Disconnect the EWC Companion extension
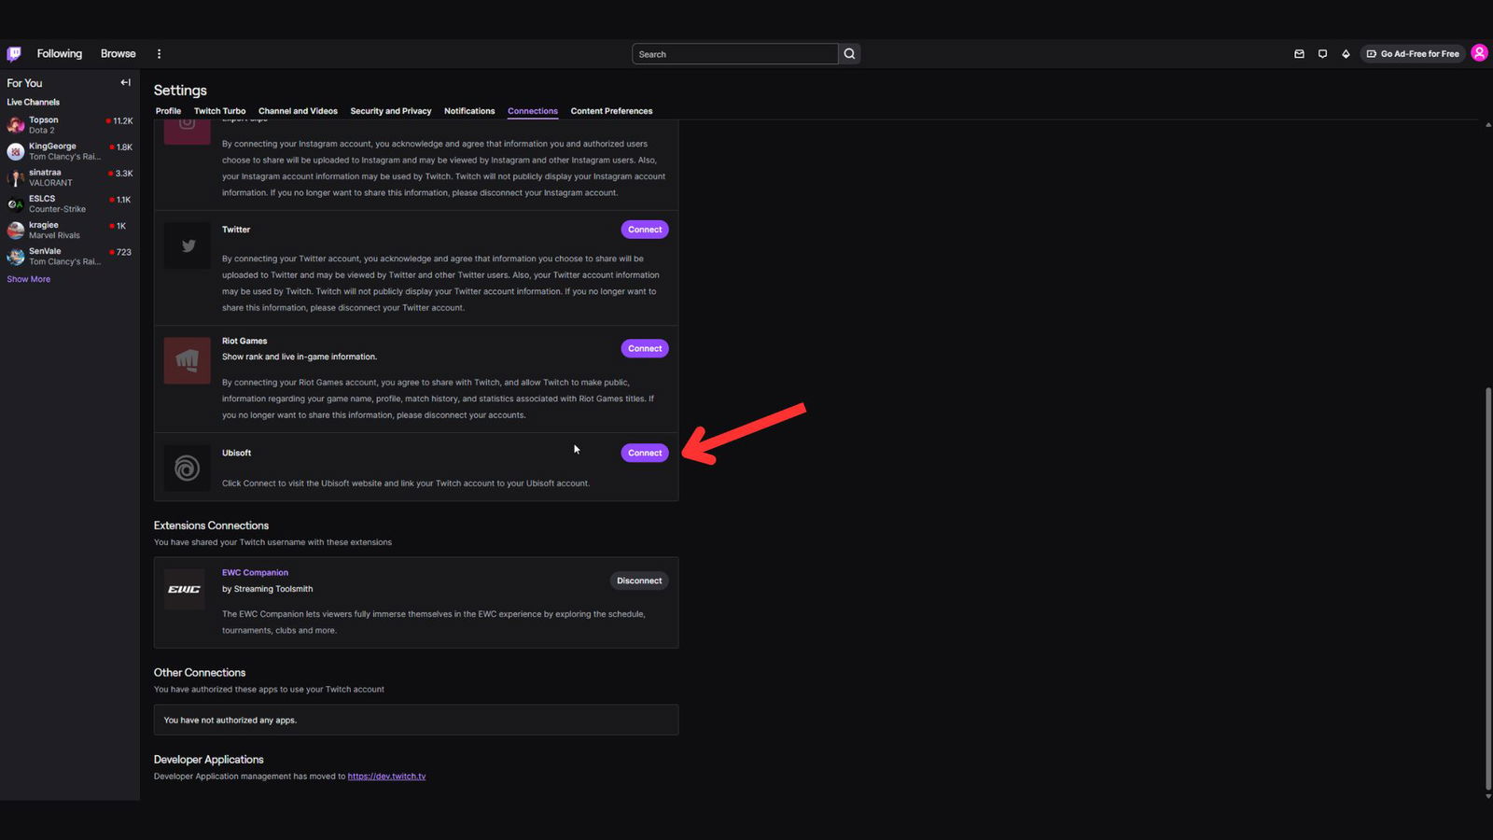The image size is (1493, 840). [639, 581]
